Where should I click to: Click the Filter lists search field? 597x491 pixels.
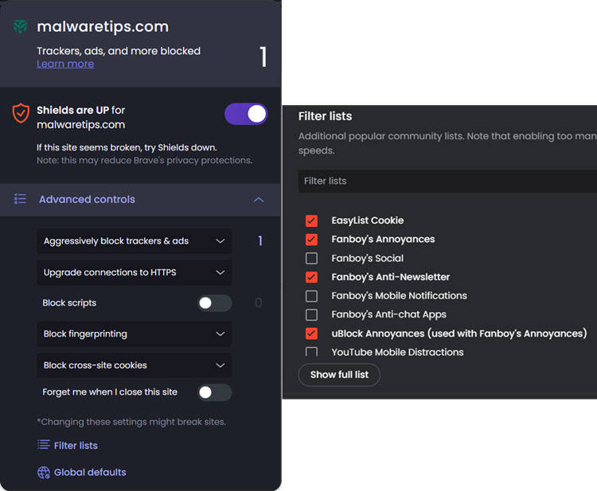pos(446,181)
